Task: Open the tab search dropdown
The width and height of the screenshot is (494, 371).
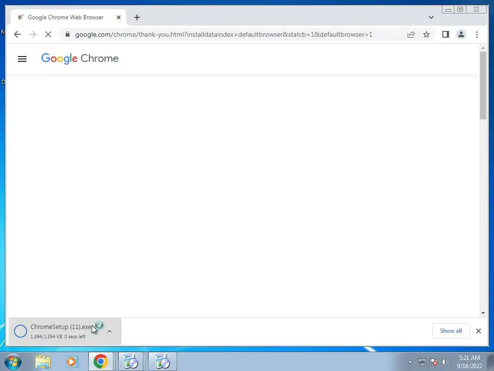Action: click(431, 17)
